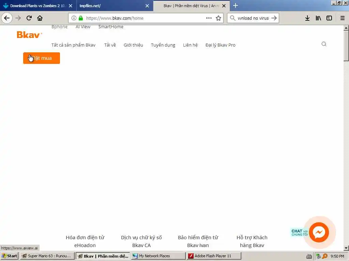The height and width of the screenshot is (261, 349).
Task: Open Hỗ trợ Khách hàng Bkav link
Action: pos(252,241)
